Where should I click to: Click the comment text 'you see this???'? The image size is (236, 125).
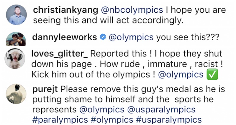(x=188, y=37)
